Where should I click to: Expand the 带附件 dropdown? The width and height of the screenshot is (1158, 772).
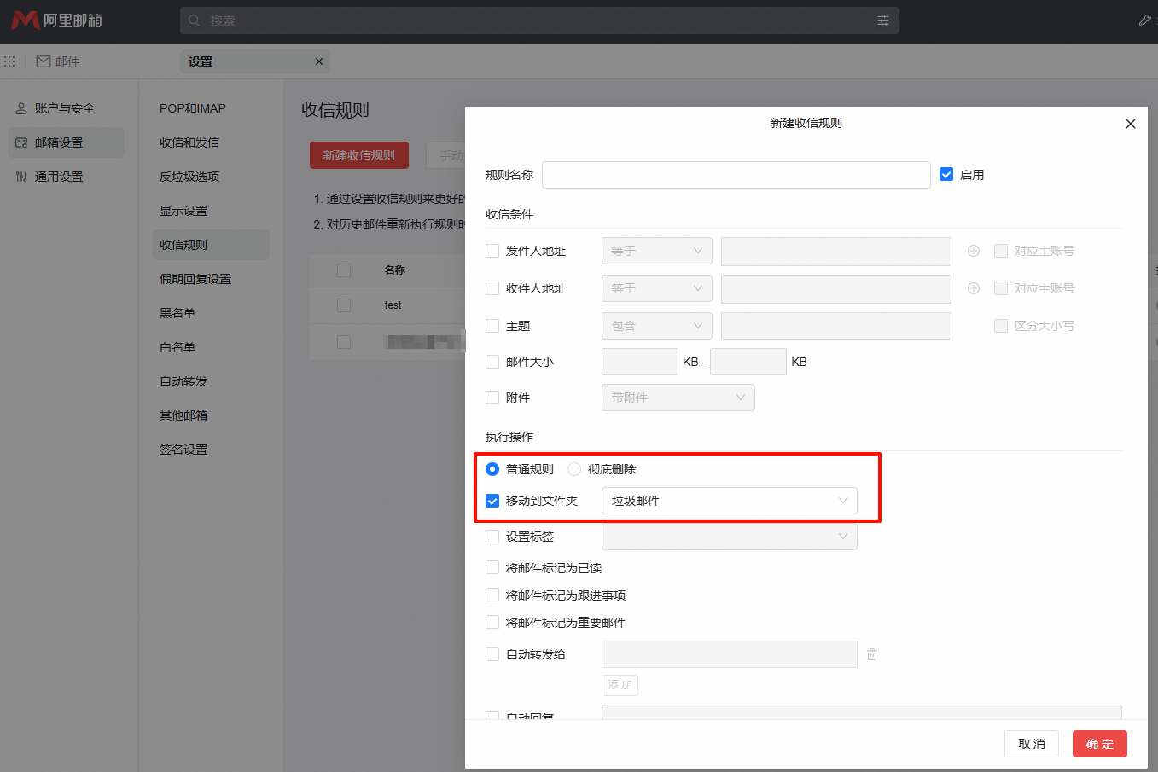click(678, 398)
